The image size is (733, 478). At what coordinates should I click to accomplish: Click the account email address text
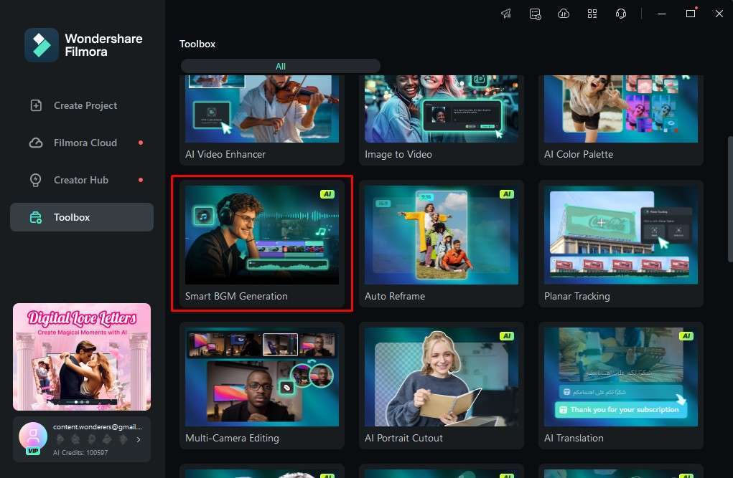pyautogui.click(x=97, y=426)
